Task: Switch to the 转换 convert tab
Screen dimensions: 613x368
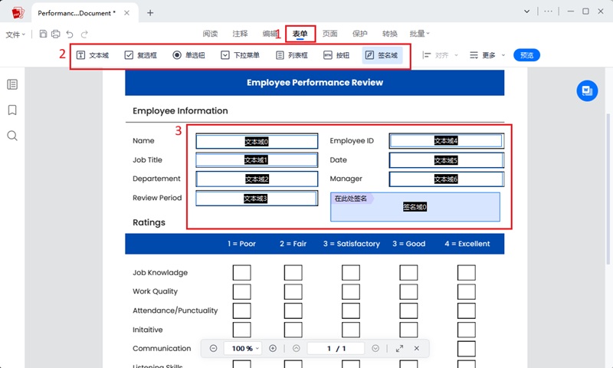Action: (x=390, y=34)
